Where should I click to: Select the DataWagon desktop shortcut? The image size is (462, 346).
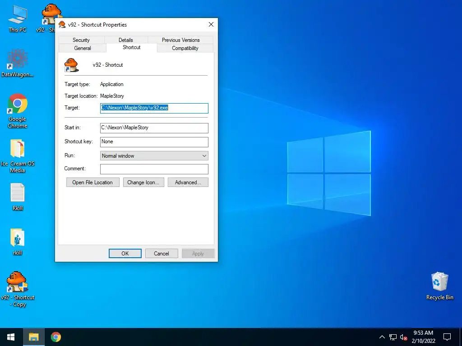click(18, 63)
